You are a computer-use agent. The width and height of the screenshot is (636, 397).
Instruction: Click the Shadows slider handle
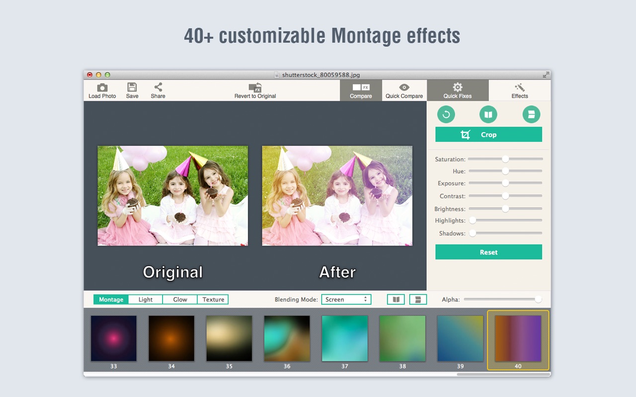(x=473, y=233)
